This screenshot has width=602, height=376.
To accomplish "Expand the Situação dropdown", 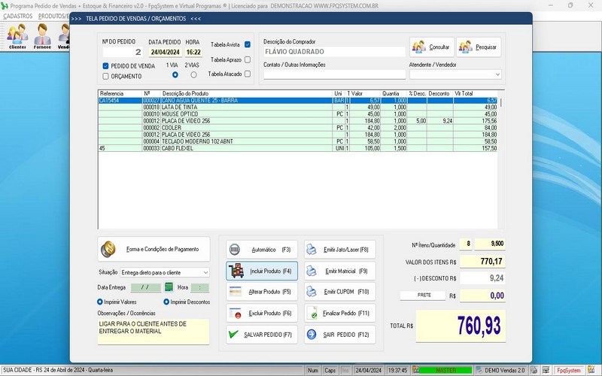I will coord(205,272).
